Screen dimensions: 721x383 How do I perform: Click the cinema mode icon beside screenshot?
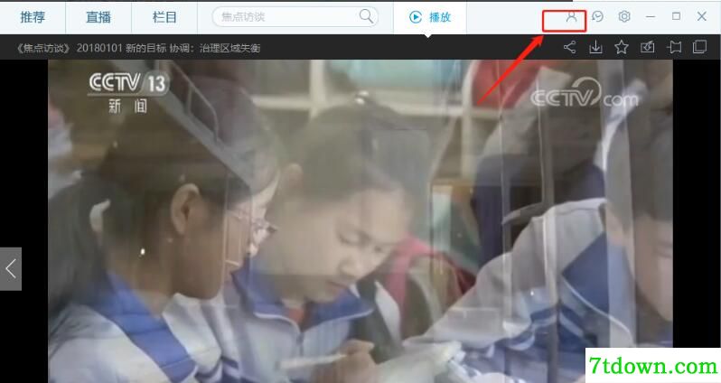pyautogui.click(x=674, y=47)
